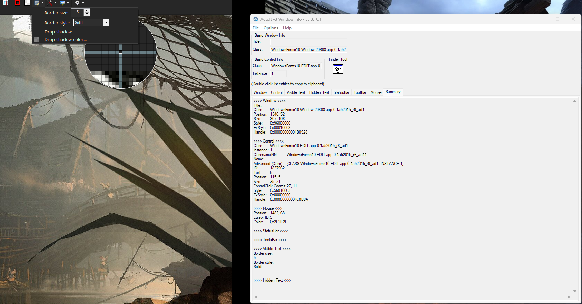Click the Basic Window Info Title field

pyautogui.click(x=308, y=42)
